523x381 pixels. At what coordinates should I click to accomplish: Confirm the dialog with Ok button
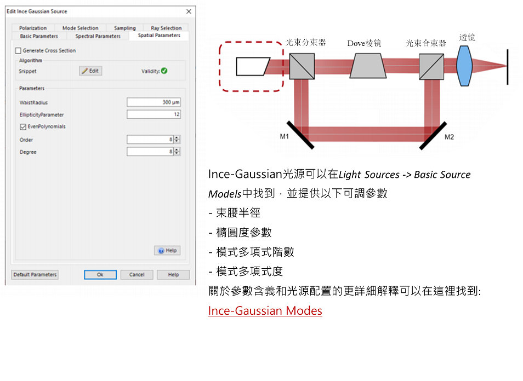(100, 275)
